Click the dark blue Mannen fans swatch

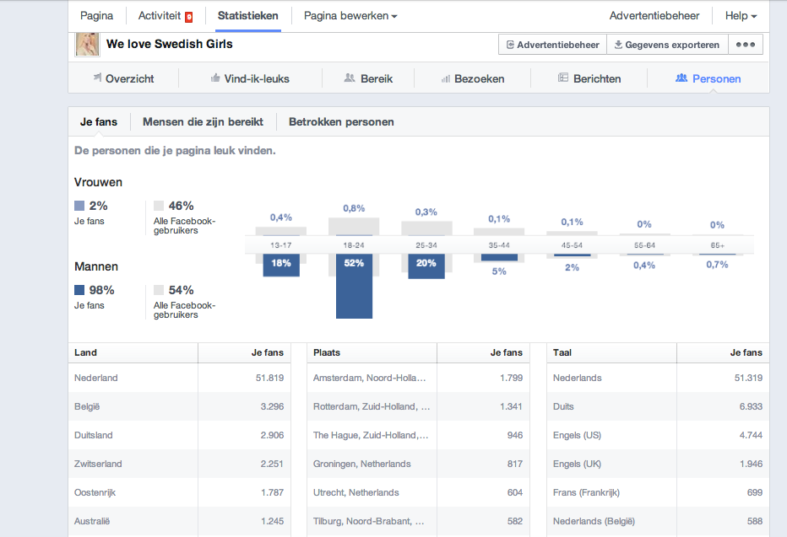[79, 290]
